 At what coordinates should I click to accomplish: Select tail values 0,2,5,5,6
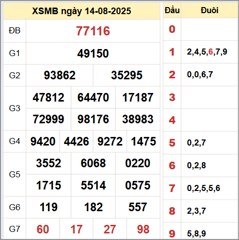coord(204,188)
